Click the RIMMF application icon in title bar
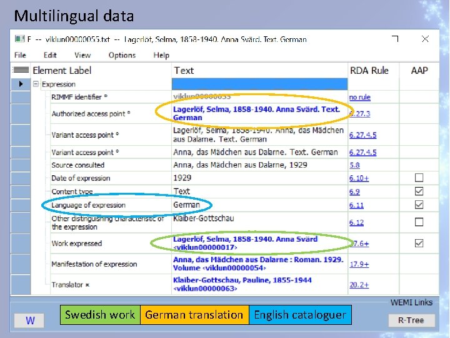 click(x=19, y=39)
